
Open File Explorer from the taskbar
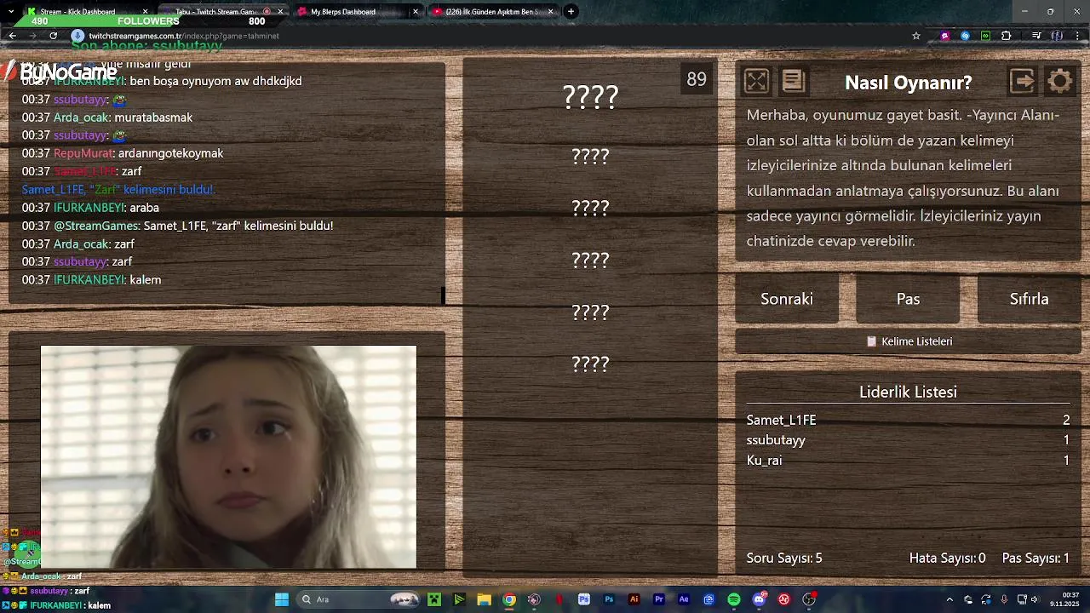(x=484, y=599)
